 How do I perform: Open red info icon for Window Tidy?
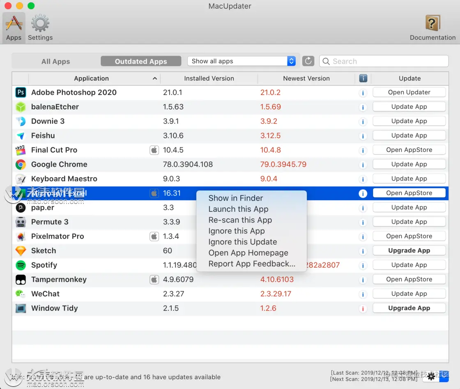(363, 309)
